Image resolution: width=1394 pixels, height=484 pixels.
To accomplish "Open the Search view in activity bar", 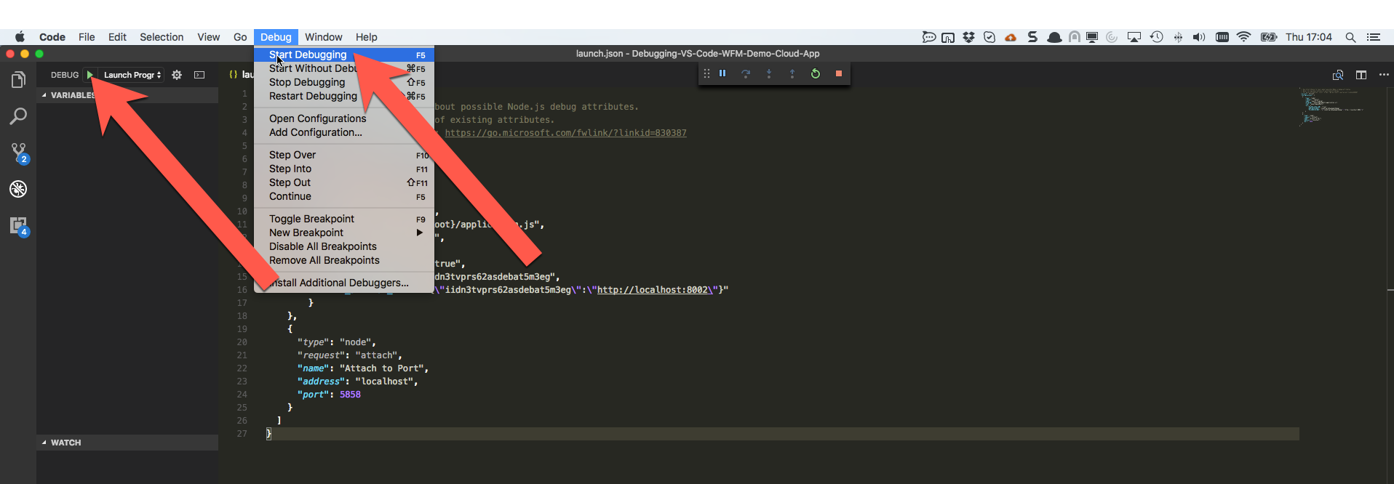I will 18,116.
